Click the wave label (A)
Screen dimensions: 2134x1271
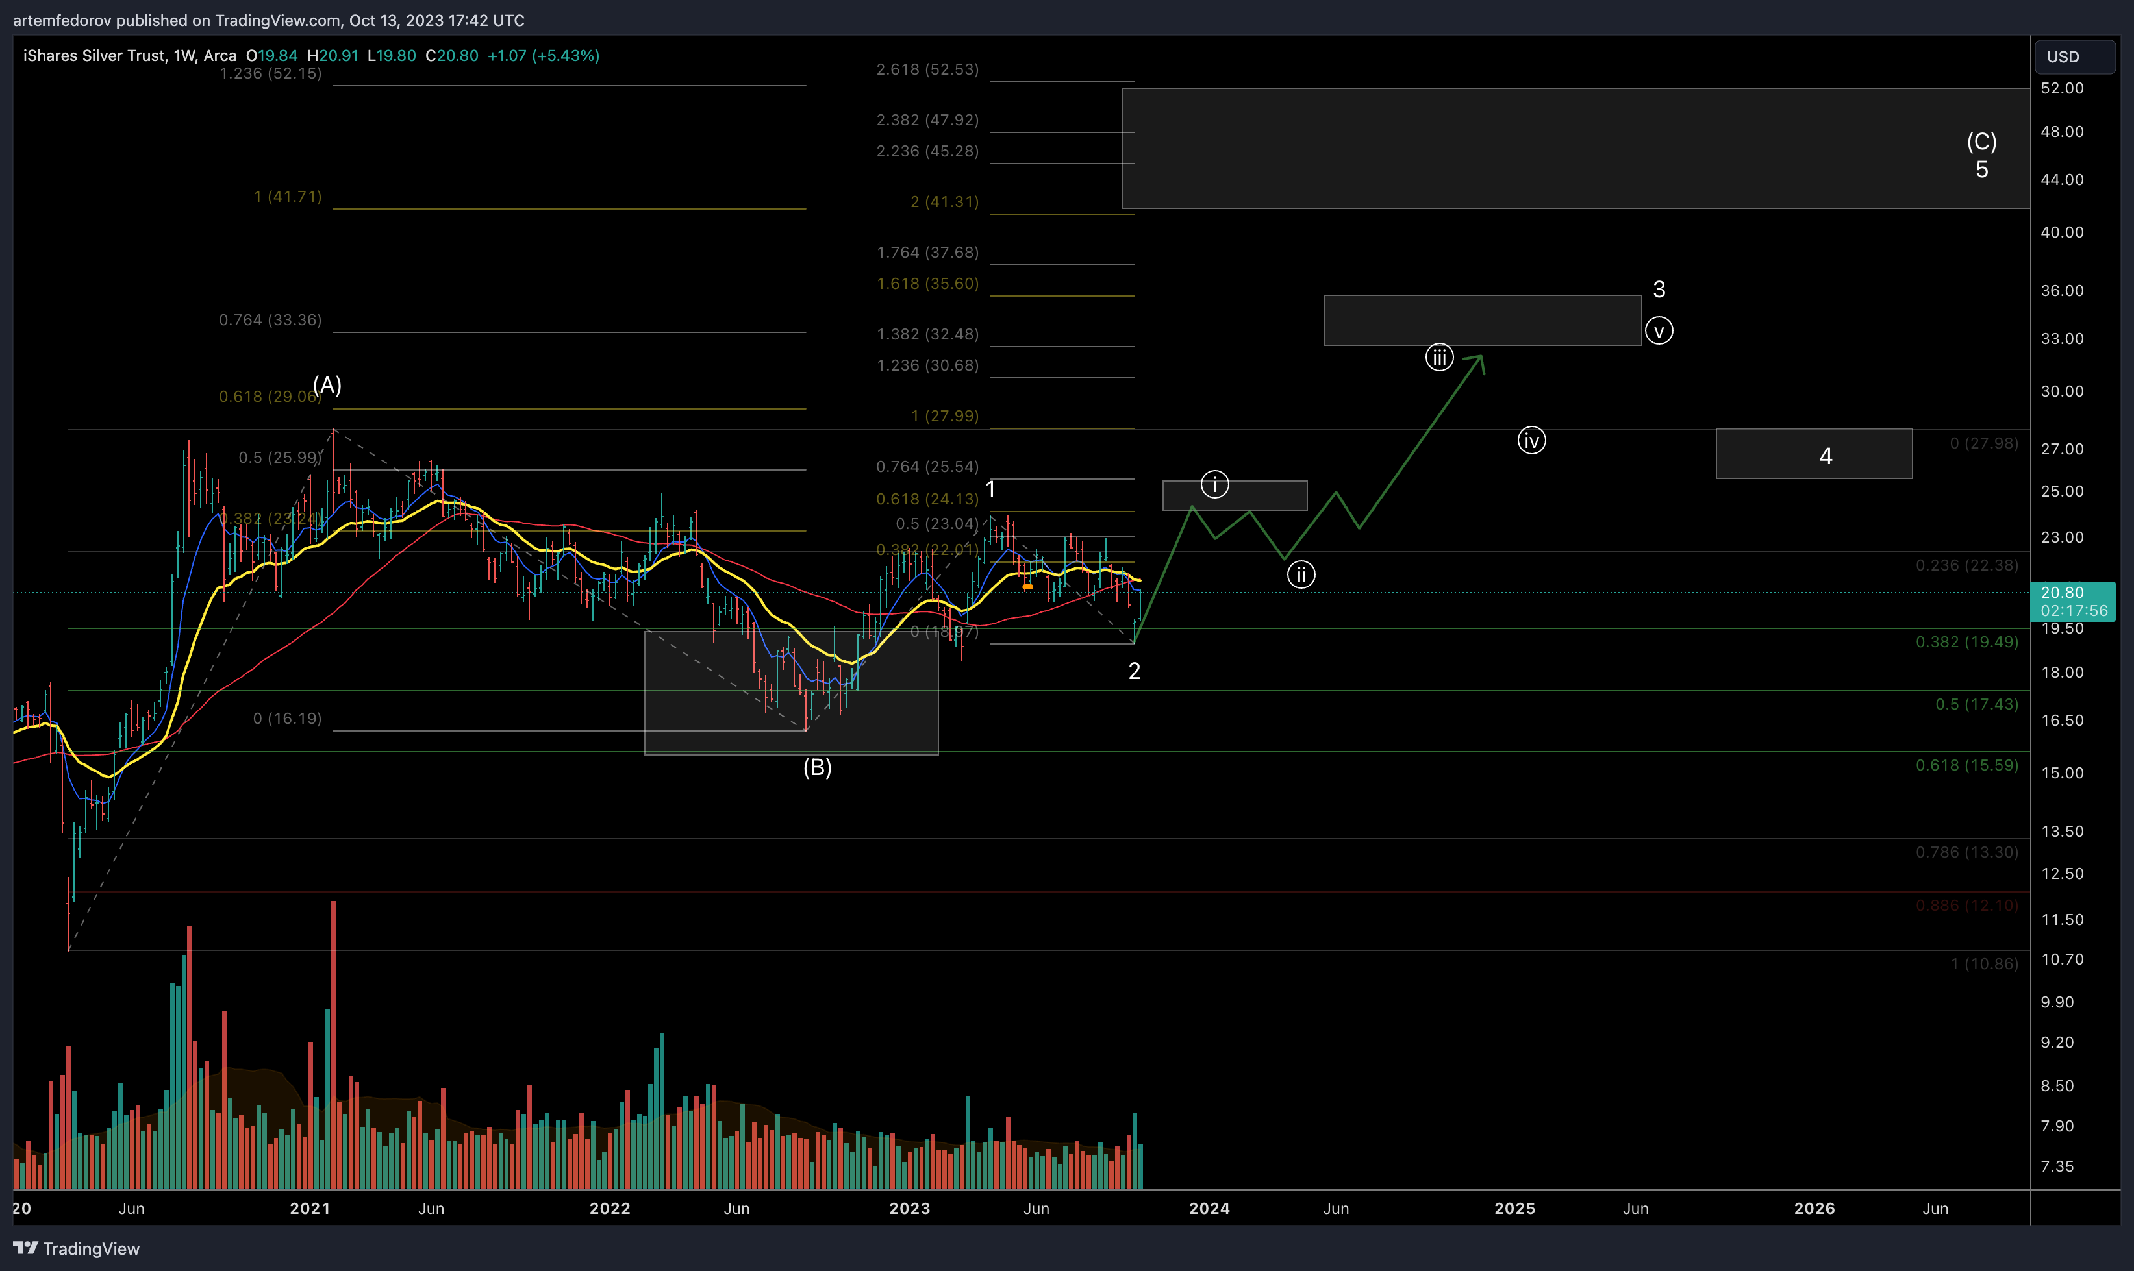coord(327,386)
